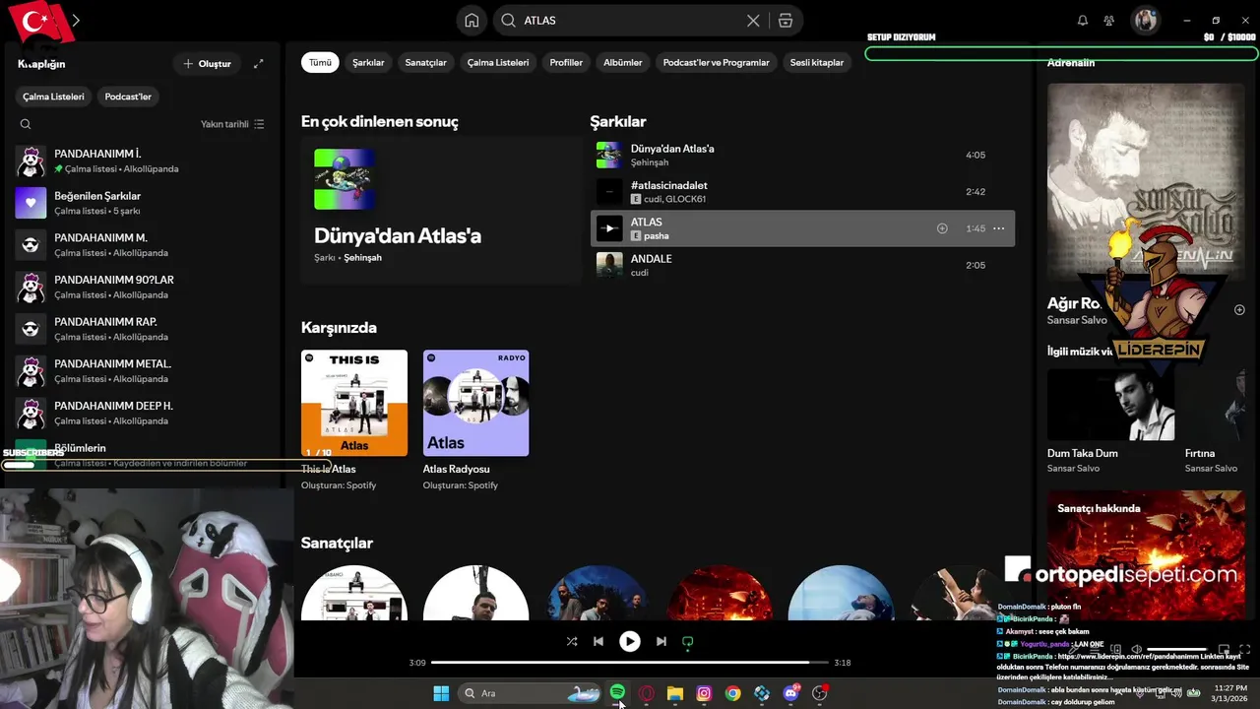The image size is (1260, 709).
Task: Toggle the Çalma Listeleri library filter
Action: 54,97
